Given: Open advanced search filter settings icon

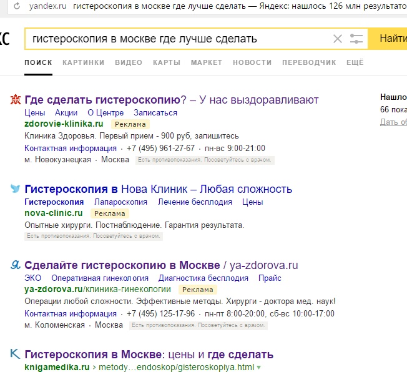Looking at the screenshot, I should tap(356, 39).
